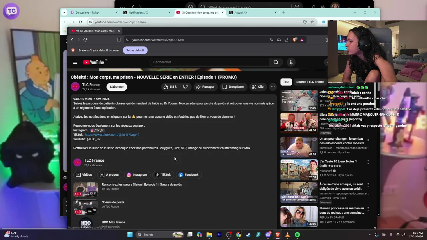Open weather widget showing 69°F
The height and width of the screenshot is (240, 427).
(x=17, y=235)
